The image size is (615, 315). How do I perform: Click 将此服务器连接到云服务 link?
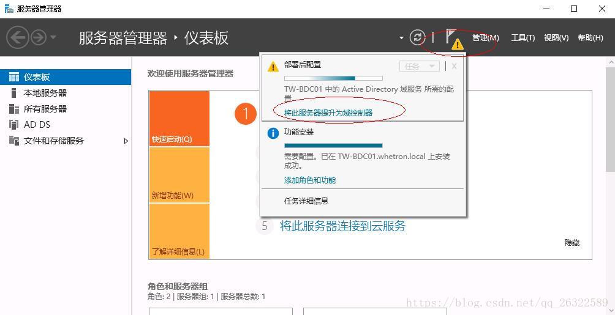coord(342,226)
